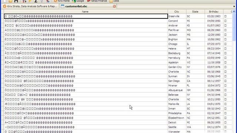The image size is (237, 133).
Task: Select the birthday 03/20/1983 cell
Action: point(214,16)
